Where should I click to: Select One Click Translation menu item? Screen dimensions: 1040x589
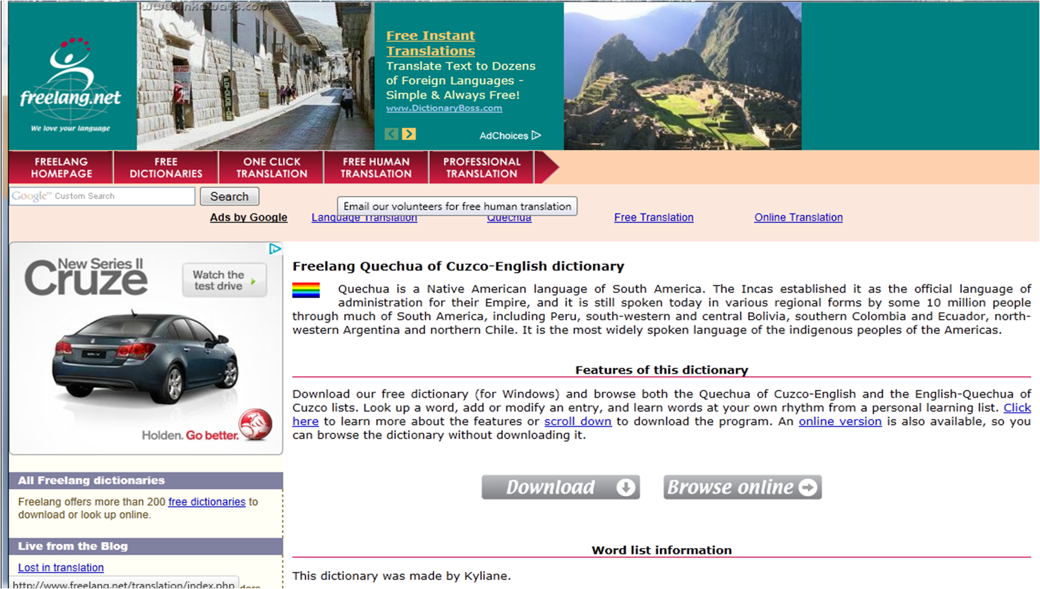271,167
